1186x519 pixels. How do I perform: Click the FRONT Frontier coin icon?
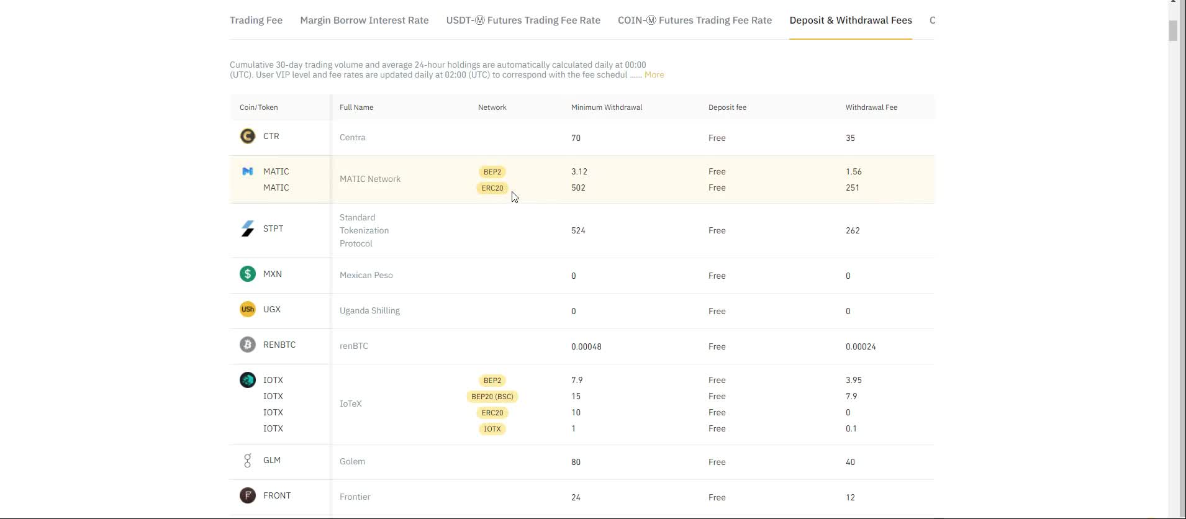coord(248,495)
